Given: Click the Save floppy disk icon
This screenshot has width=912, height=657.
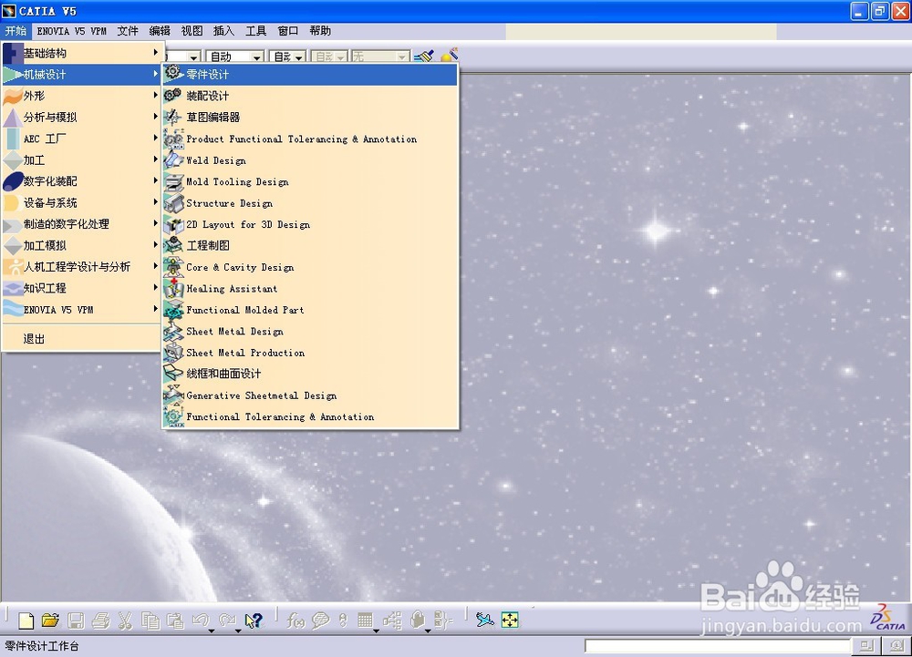Looking at the screenshot, I should 76,621.
